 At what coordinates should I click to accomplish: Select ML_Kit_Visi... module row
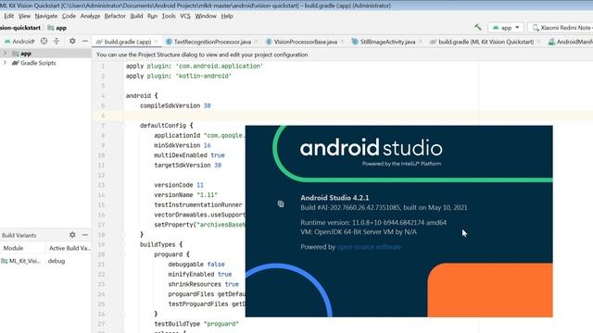[21, 261]
